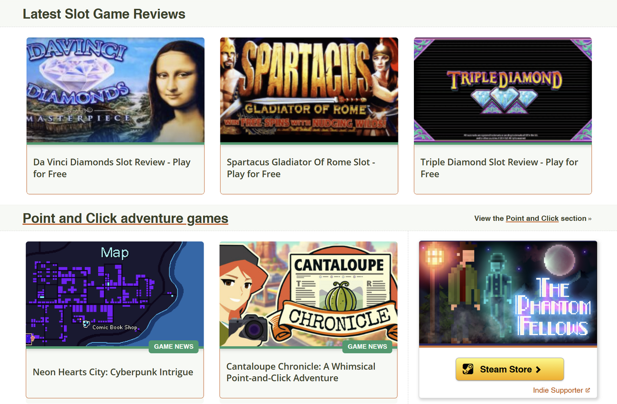Click the external link icon beside Indie Supporter
This screenshot has width=617, height=404.
point(588,391)
